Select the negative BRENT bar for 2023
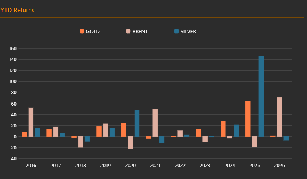 click(x=205, y=139)
